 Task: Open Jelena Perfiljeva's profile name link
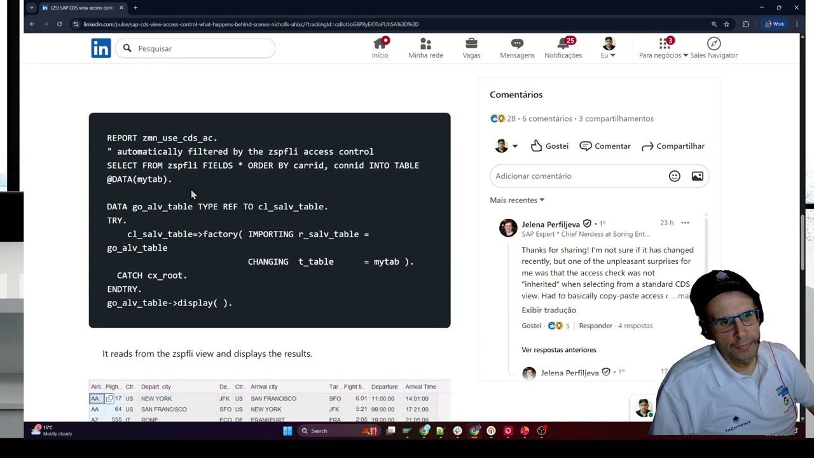551,224
